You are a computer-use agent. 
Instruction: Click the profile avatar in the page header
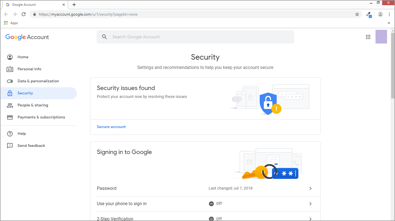pyautogui.click(x=381, y=37)
